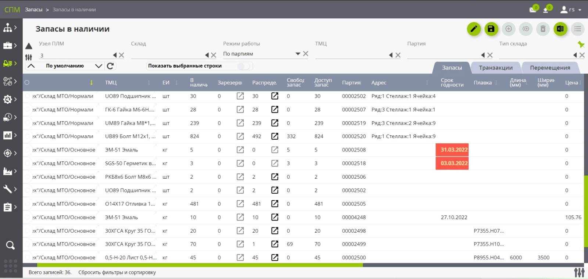The width and height of the screenshot is (588, 279).
Task: Select the row checkbox for ЭМ-51 Эмаль 00002508
Action: [27, 150]
